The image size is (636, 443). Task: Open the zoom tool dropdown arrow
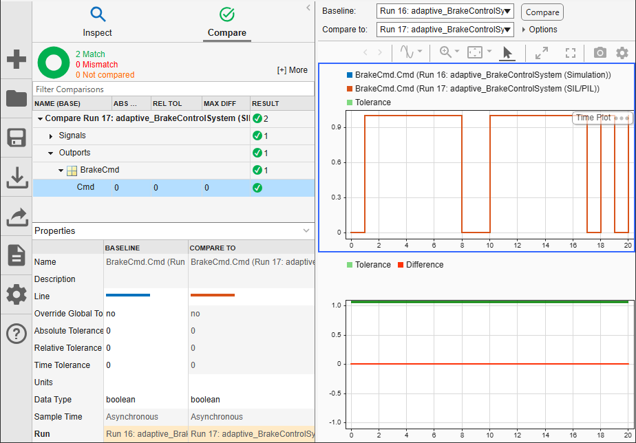pos(457,51)
